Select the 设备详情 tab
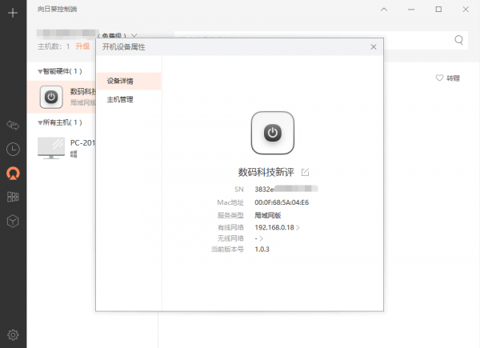The width and height of the screenshot is (480, 348). (x=120, y=81)
